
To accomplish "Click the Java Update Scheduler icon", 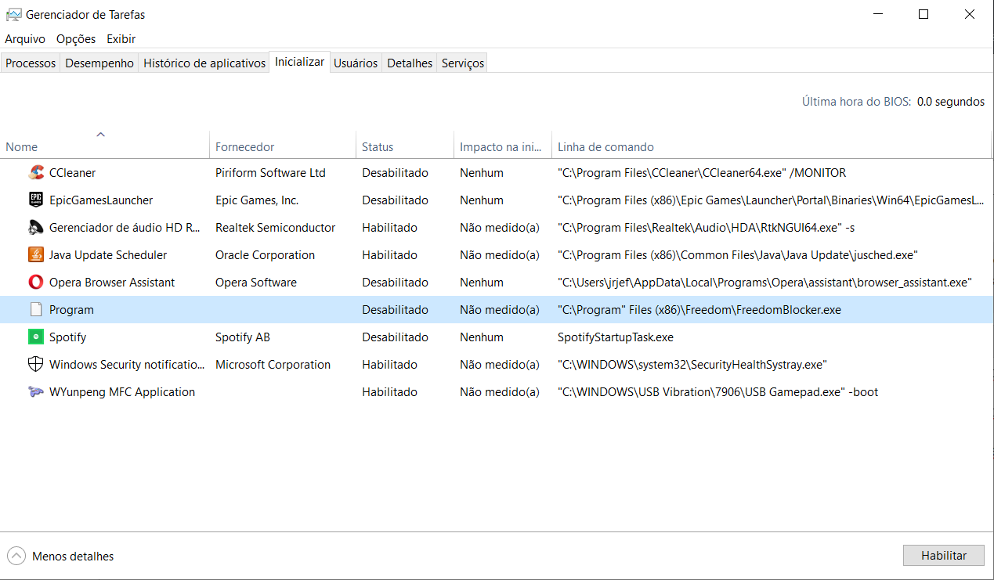I will pos(36,255).
